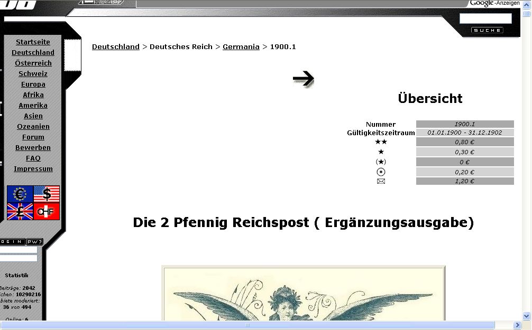Select the US Dollar flag icon
532x330 pixels.
pyautogui.click(x=47, y=194)
